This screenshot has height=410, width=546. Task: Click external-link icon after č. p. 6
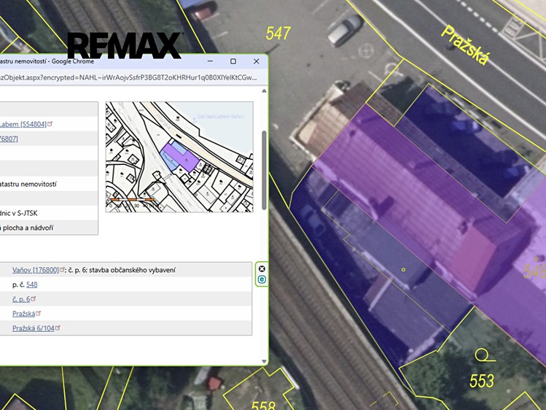(x=34, y=298)
